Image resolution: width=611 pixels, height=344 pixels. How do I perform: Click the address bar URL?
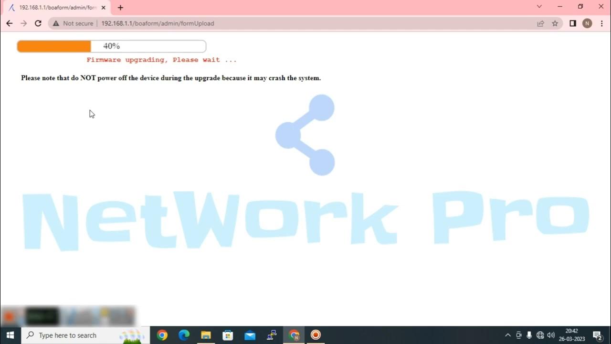pyautogui.click(x=158, y=23)
